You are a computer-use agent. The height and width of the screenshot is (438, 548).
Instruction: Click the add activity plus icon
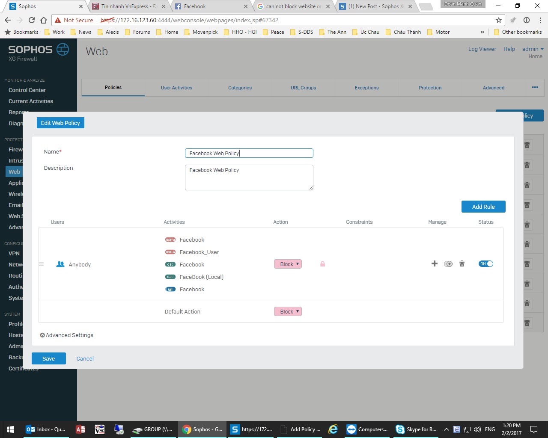[434, 263]
